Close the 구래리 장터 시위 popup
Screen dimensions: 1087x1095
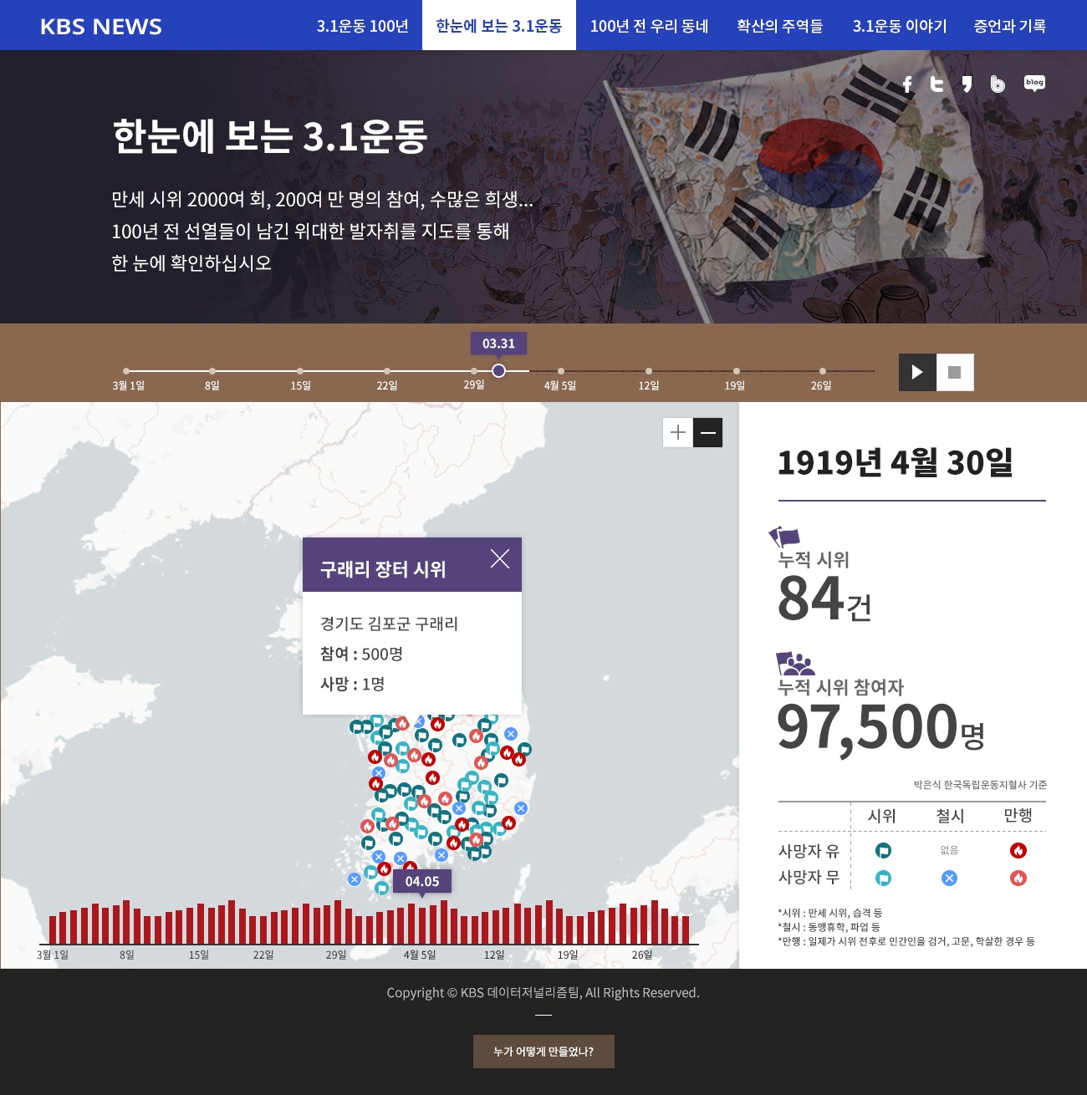click(499, 558)
